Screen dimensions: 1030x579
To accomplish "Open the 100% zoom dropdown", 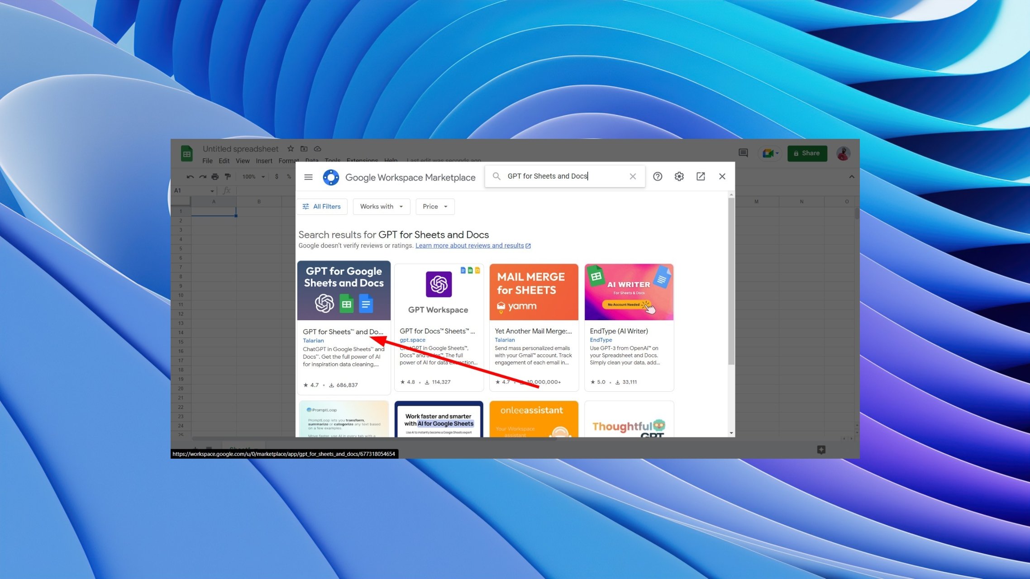I will pyautogui.click(x=253, y=176).
